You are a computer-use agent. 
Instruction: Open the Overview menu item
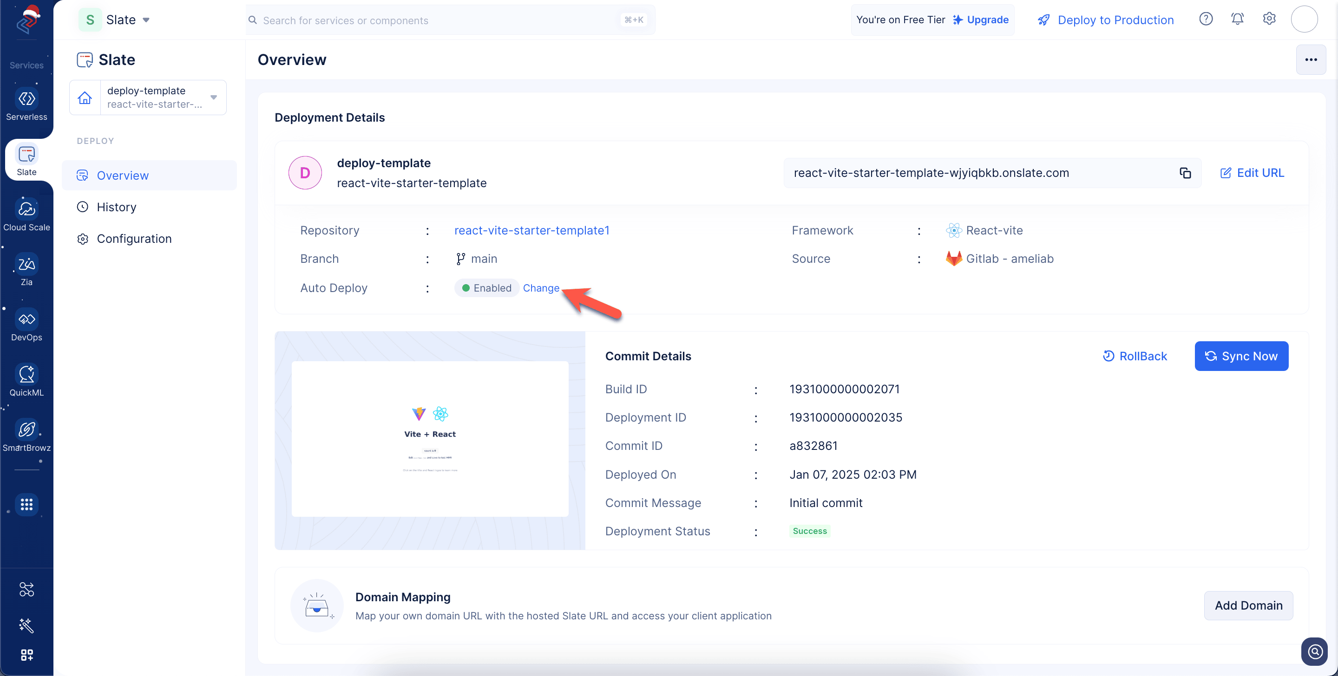tap(149, 175)
